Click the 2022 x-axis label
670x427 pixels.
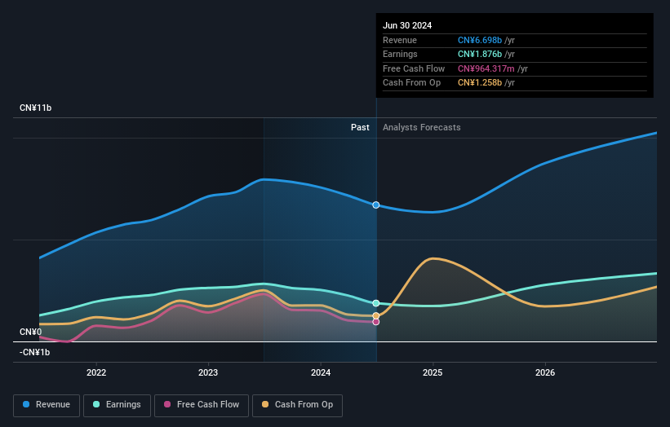coord(96,372)
